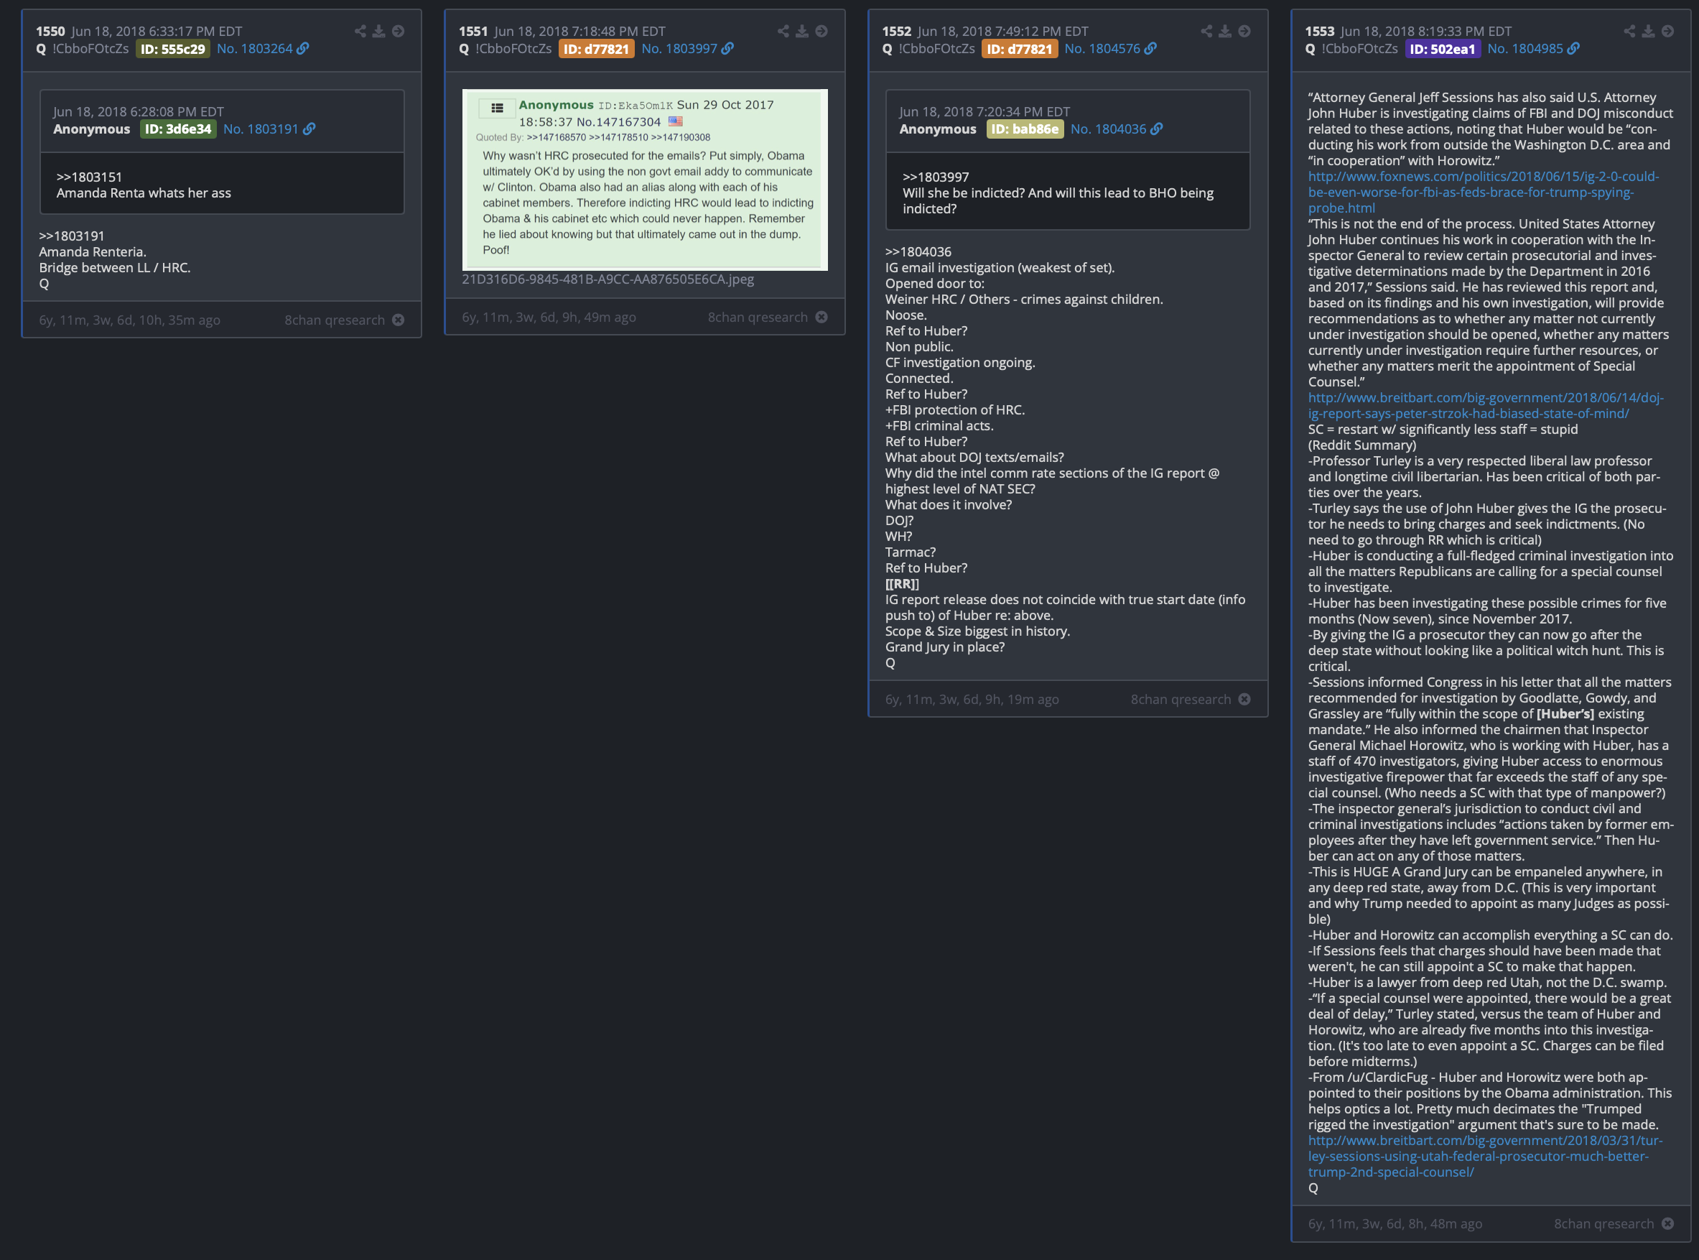The width and height of the screenshot is (1699, 1260).
Task: Click X circle icon in post 1551 footer
Action: (x=821, y=317)
